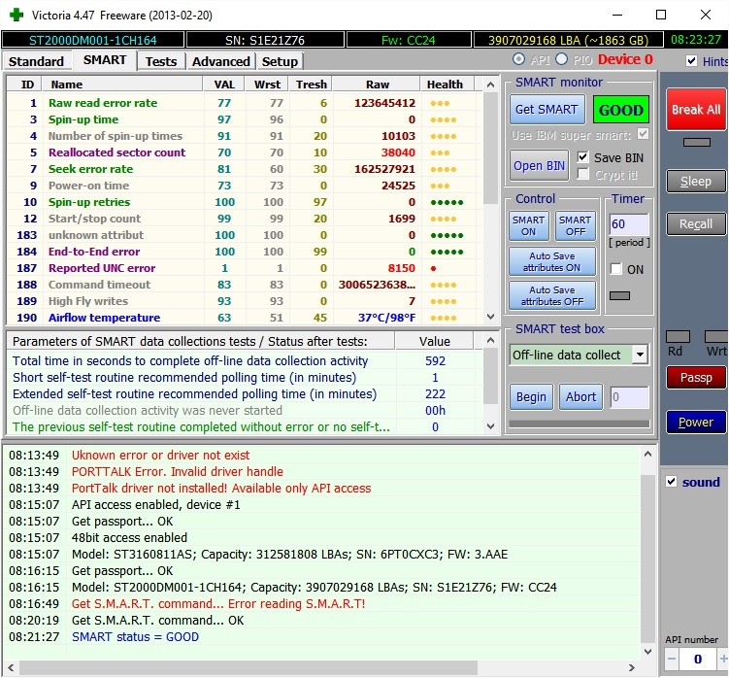
Task: Click the Break All button
Action: click(696, 110)
